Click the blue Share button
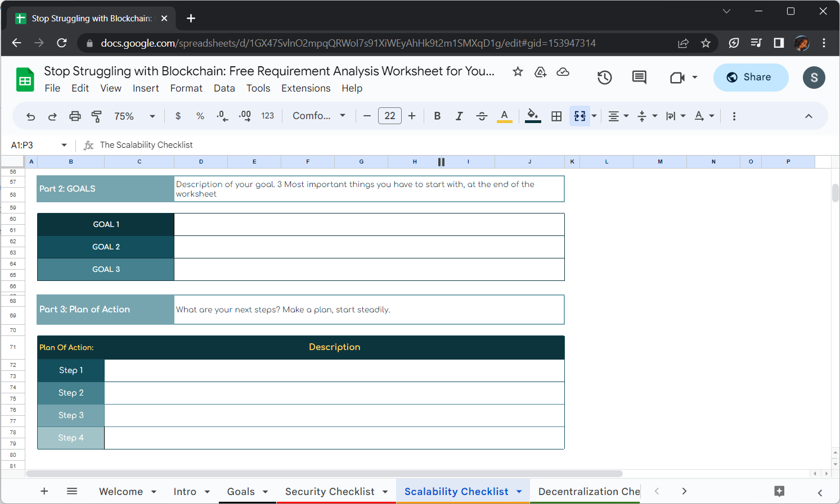The height and width of the screenshot is (504, 840). pyautogui.click(x=751, y=78)
